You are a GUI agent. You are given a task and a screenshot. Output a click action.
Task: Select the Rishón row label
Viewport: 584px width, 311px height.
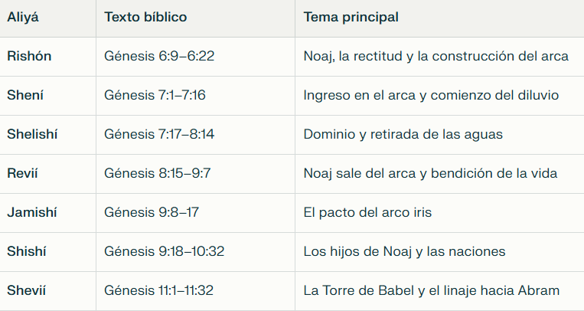click(30, 56)
